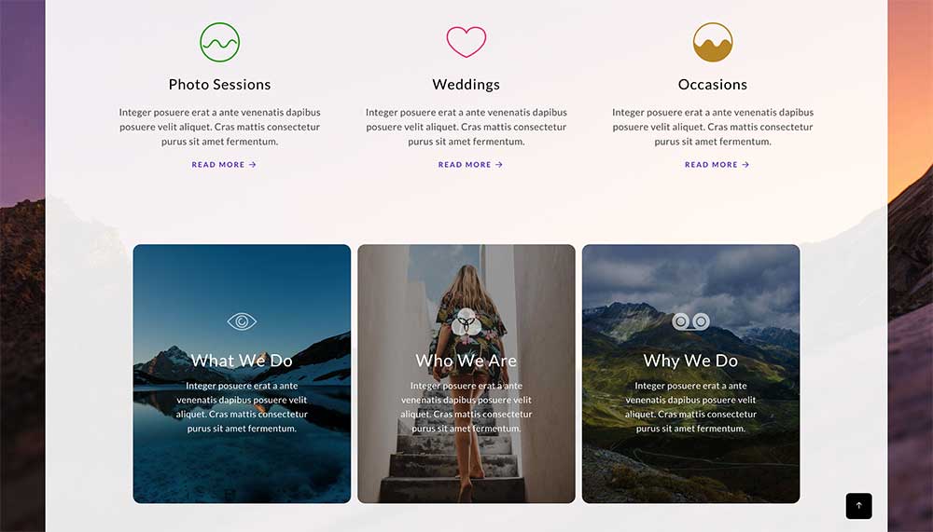Open Read More under Photo Sessions
Image resolution: width=933 pixels, height=532 pixels.
tap(224, 165)
